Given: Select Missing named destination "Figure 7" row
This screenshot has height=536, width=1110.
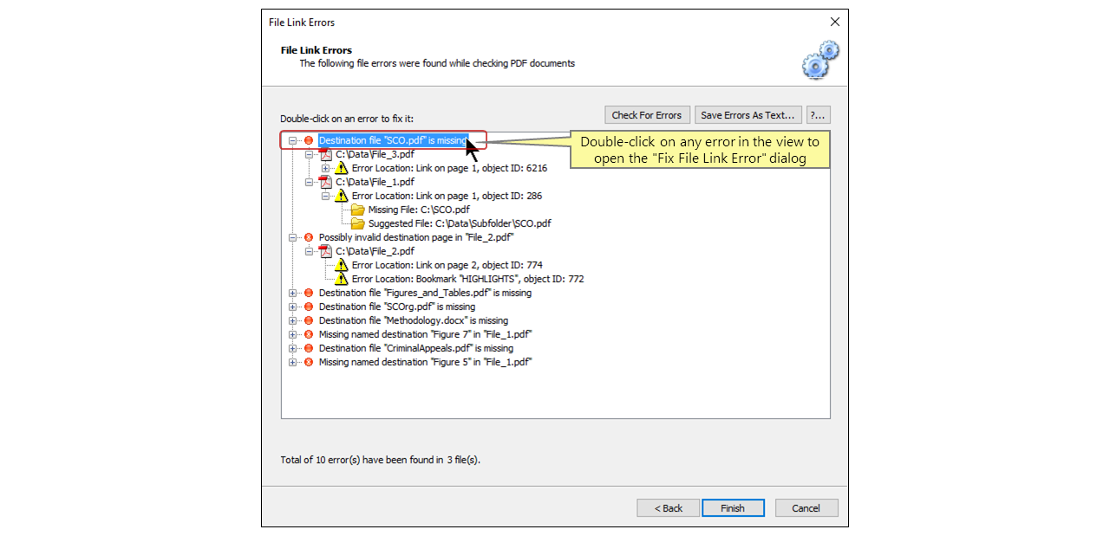Looking at the screenshot, I should point(425,334).
